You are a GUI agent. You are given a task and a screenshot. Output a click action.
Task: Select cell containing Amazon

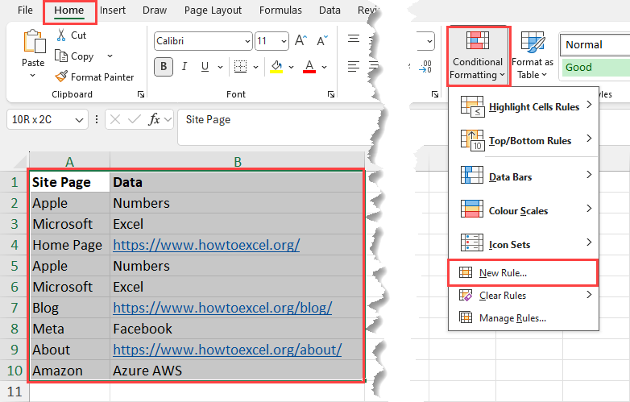click(x=70, y=371)
